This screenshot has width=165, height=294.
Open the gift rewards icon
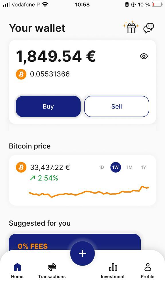coord(131,27)
